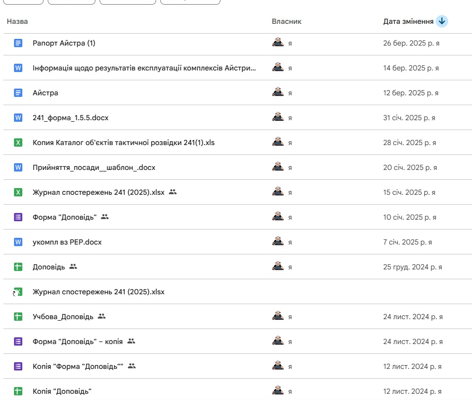Click the Google Forms icon beside Форма "Доповідь"
Viewport: 472px width, 400px height.
point(18,217)
